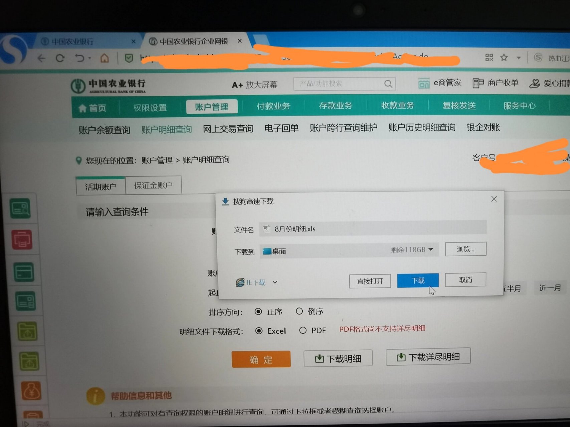Image resolution: width=570 pixels, height=427 pixels.
Task: Open 服务中心 menu
Action: pyautogui.click(x=519, y=106)
